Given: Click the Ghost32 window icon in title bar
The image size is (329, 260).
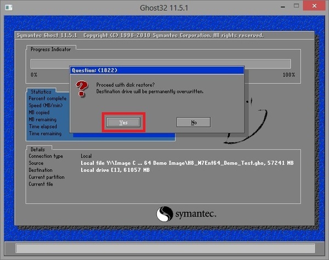Looking at the screenshot, I should tap(7, 8).
